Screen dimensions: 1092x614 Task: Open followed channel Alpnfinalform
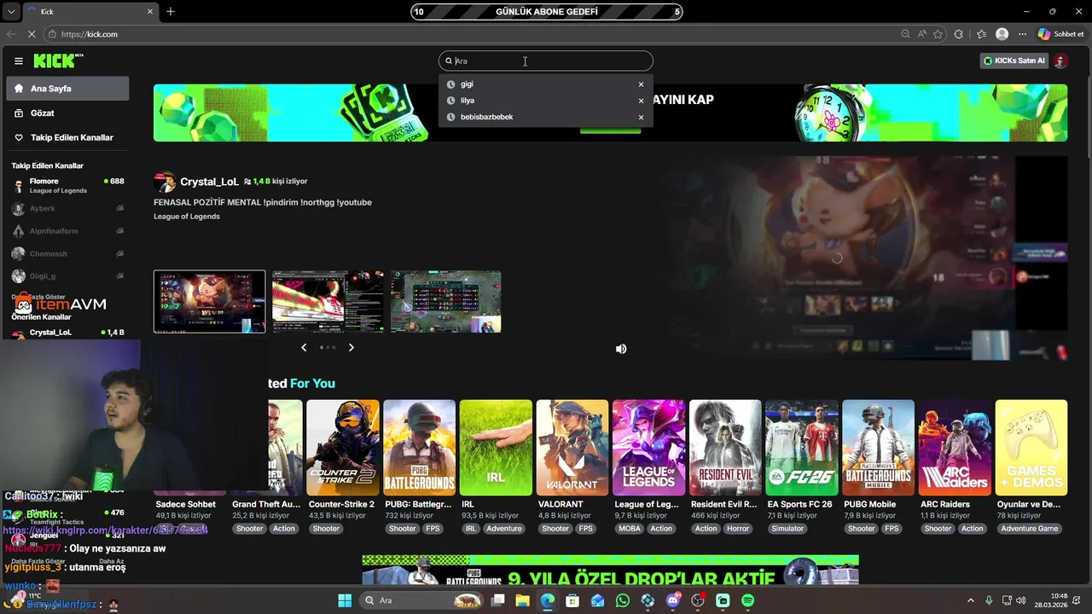coord(67,231)
